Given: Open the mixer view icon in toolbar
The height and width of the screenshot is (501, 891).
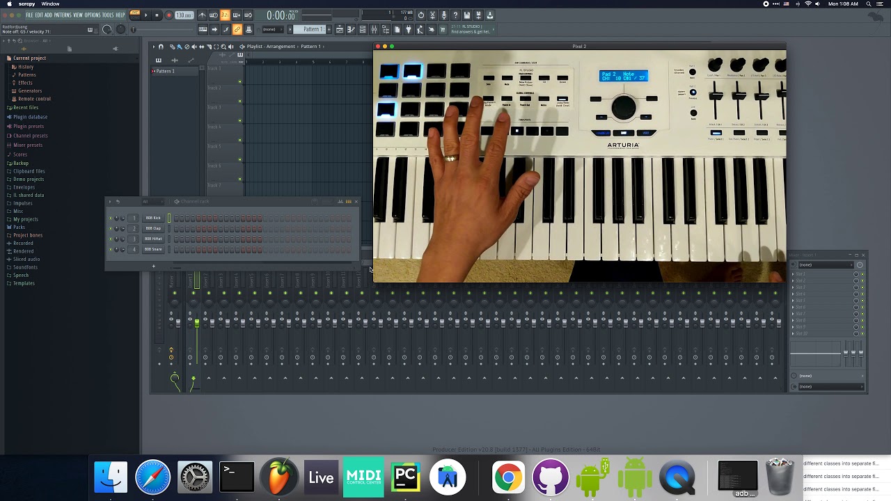Looking at the screenshot, I should [374, 29].
